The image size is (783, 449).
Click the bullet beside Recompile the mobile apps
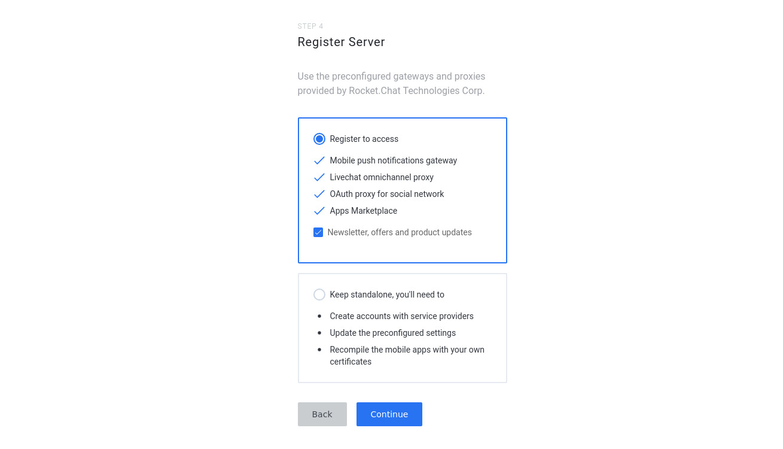[319, 350]
